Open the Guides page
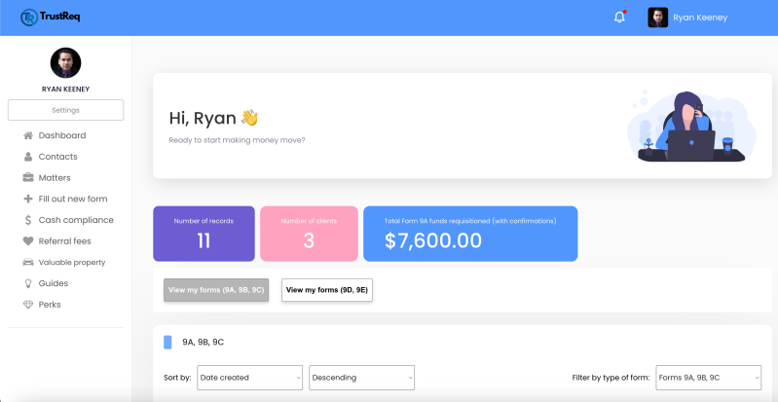Viewport: 778px width, 402px height. 54,283
